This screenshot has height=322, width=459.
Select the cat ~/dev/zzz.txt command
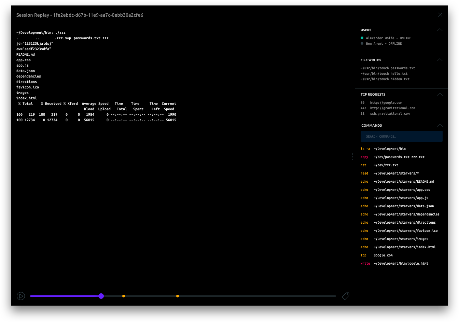(x=379, y=165)
